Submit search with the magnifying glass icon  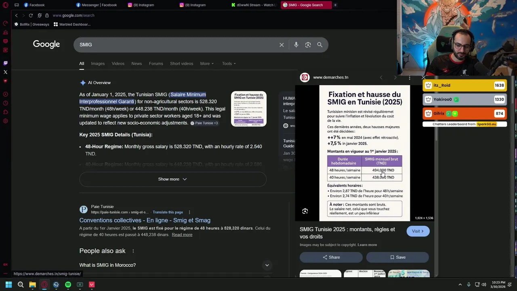click(x=320, y=45)
